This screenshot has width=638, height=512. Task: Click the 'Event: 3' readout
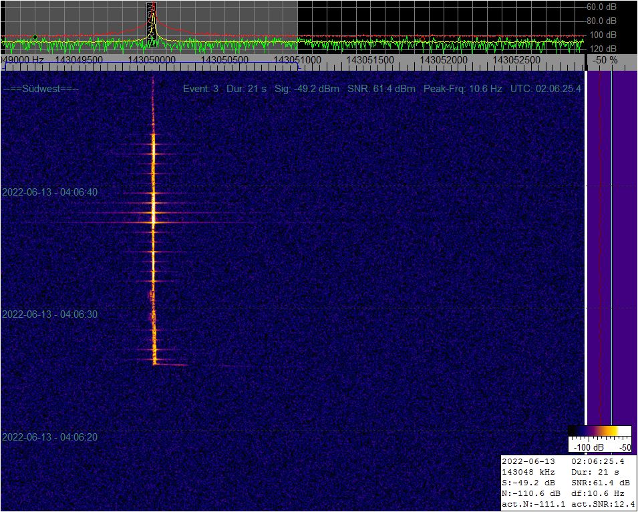[200, 89]
